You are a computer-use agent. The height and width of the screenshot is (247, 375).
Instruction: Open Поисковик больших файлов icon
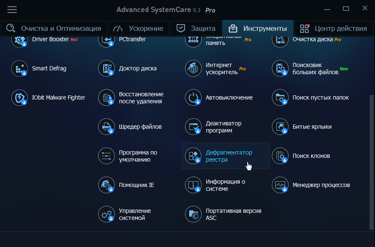pyautogui.click(x=280, y=68)
